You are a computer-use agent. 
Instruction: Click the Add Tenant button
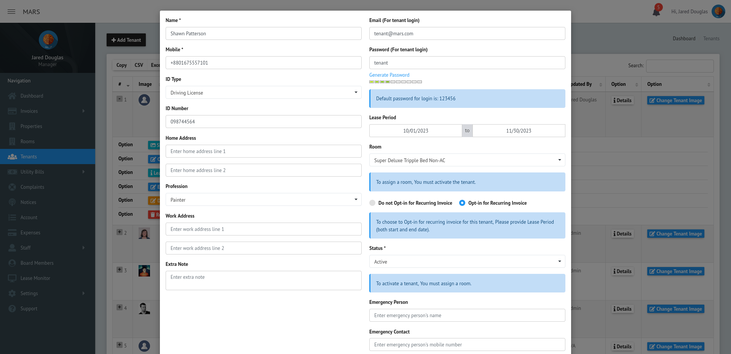click(x=126, y=40)
